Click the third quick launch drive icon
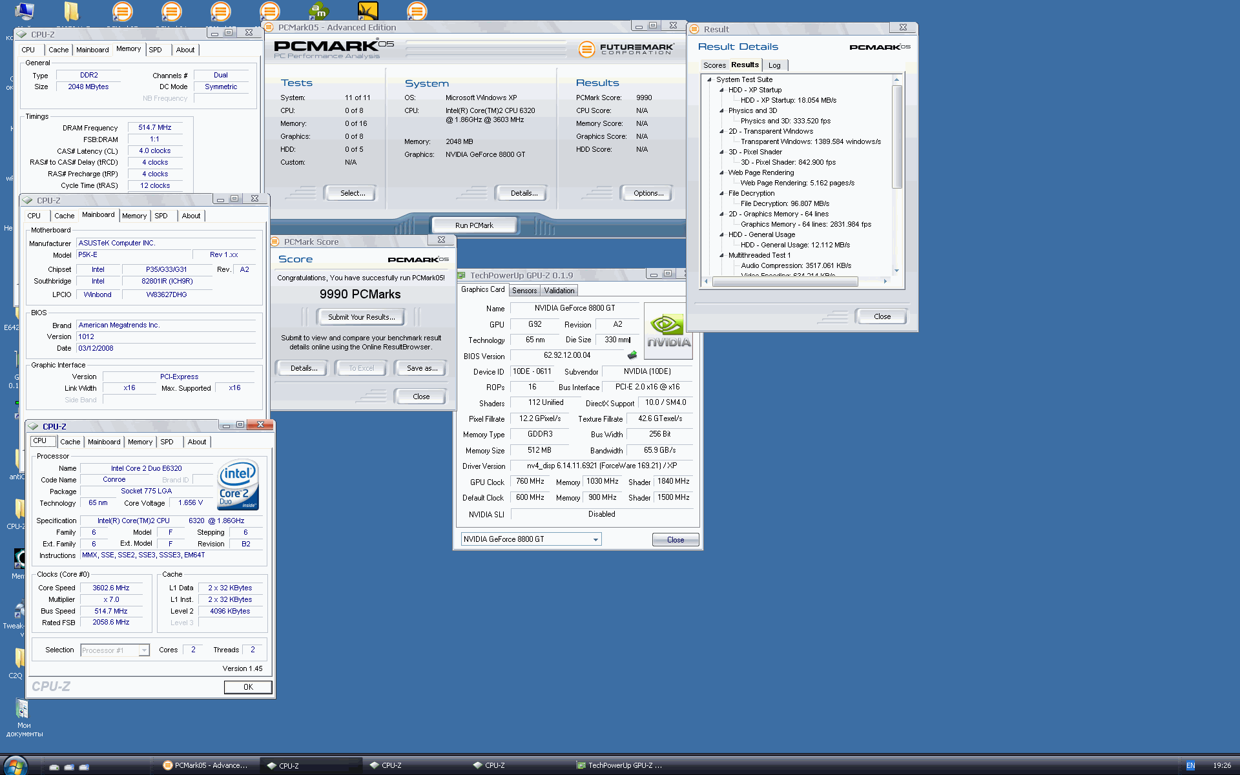This screenshot has height=775, width=1240. [x=84, y=767]
